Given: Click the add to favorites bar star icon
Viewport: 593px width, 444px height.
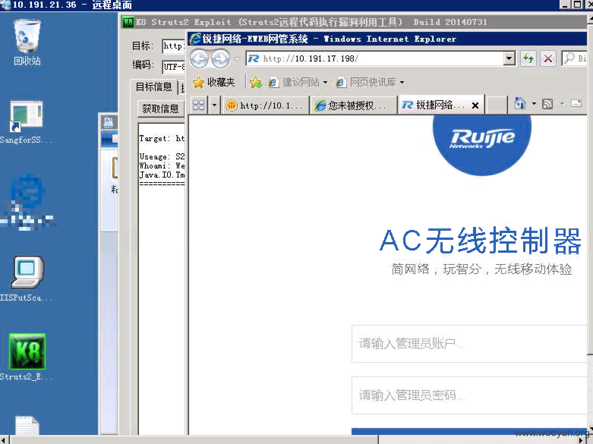Looking at the screenshot, I should pyautogui.click(x=256, y=82).
